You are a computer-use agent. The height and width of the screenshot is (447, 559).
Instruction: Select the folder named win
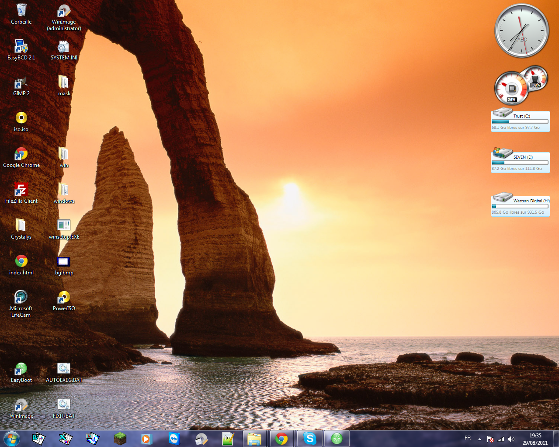pyautogui.click(x=64, y=157)
